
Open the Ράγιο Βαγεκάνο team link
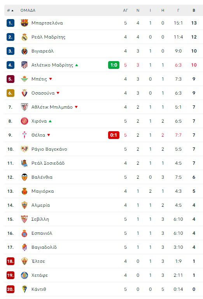(x=49, y=149)
